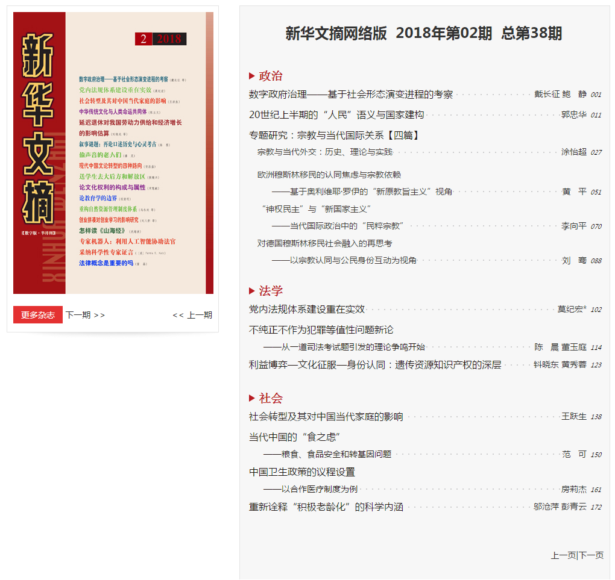
Task: Click author name 涂怡超
Action: click(x=574, y=152)
